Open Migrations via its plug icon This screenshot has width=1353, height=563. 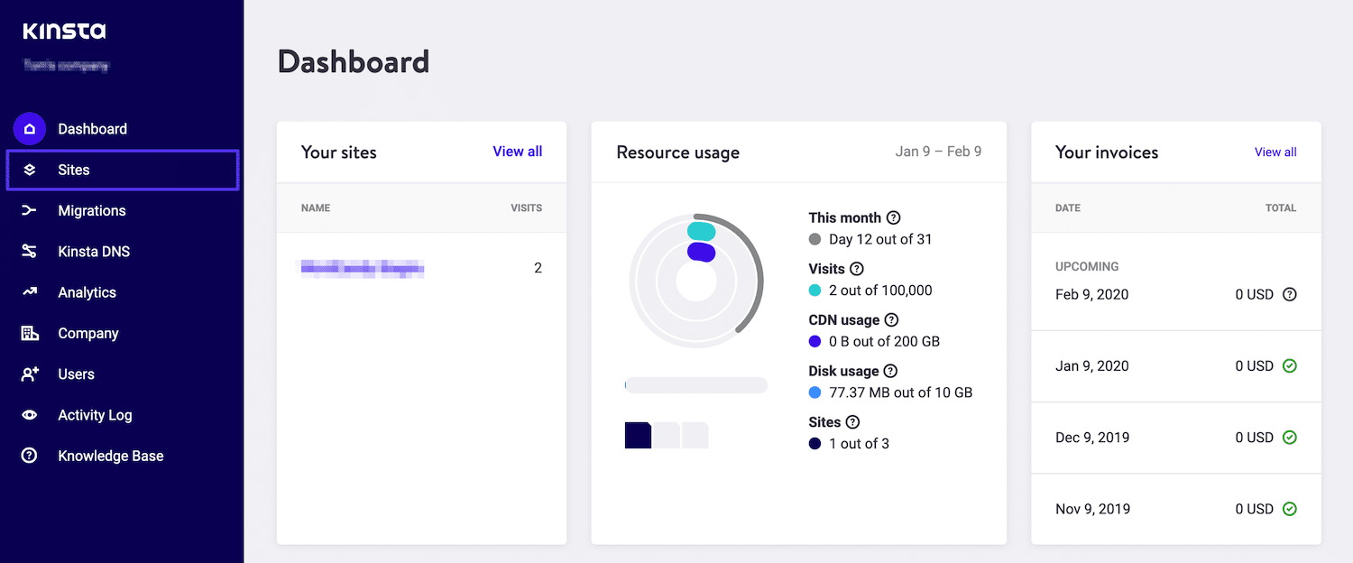tap(30, 210)
